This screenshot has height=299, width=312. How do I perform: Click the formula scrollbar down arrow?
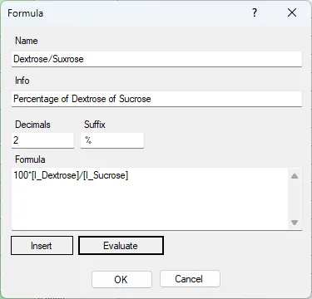coord(295,223)
